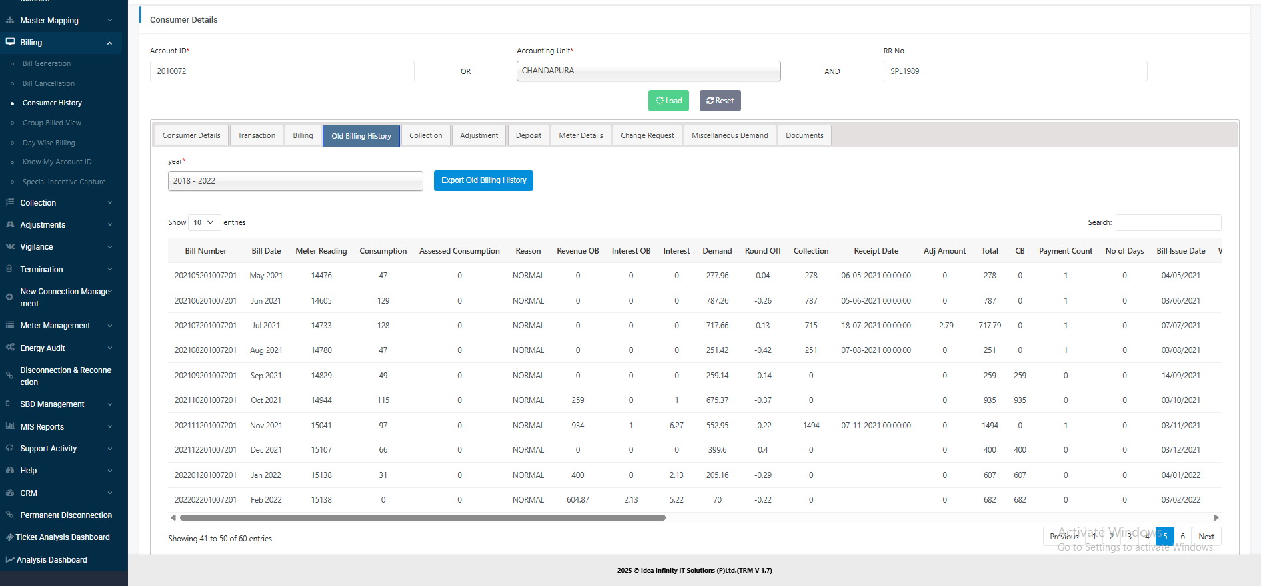Open the year 2018 - 2022 dropdown
This screenshot has height=586, width=1261.
pyautogui.click(x=295, y=181)
